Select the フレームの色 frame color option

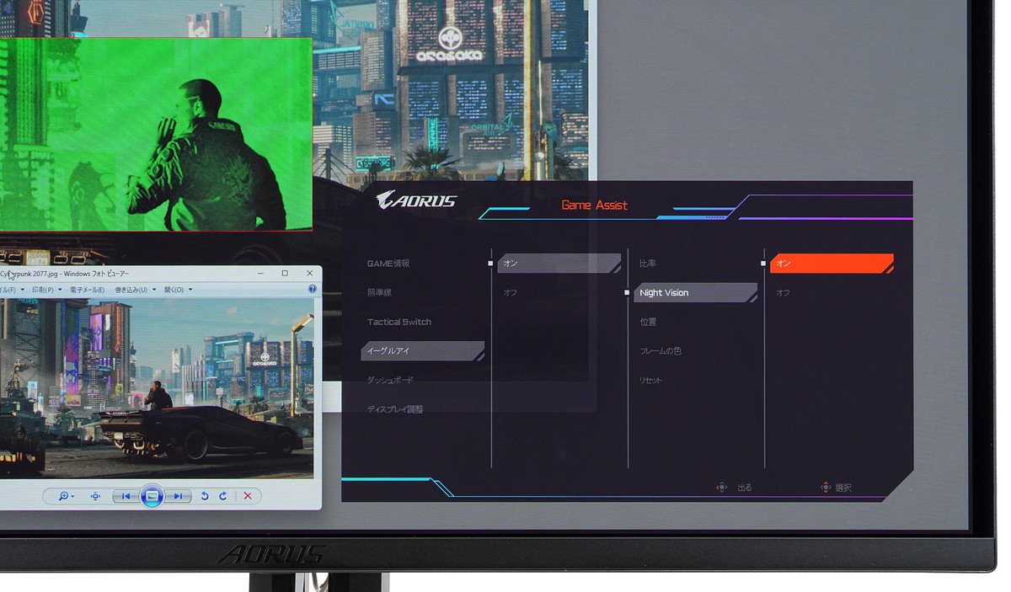coord(661,350)
